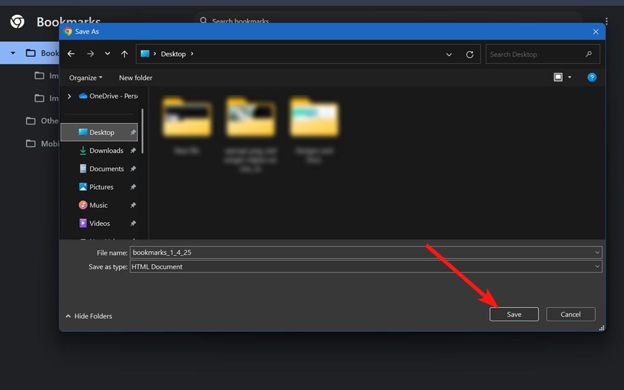The height and width of the screenshot is (390, 624).
Task: Click the navigation pane scrollbar
Action: [x=142, y=131]
